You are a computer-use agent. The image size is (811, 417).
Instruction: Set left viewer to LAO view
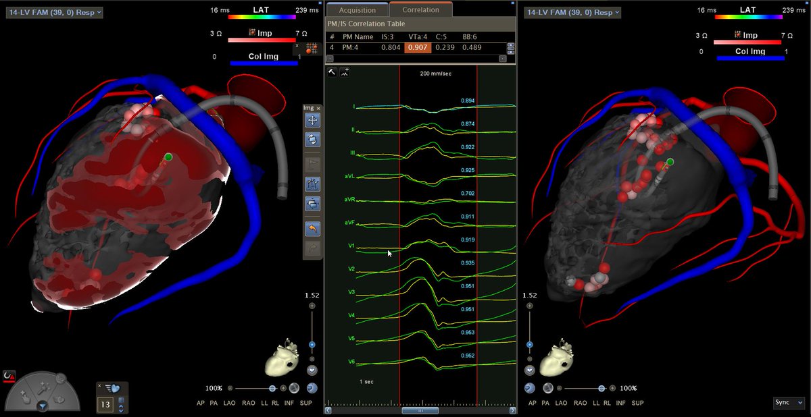pyautogui.click(x=230, y=403)
